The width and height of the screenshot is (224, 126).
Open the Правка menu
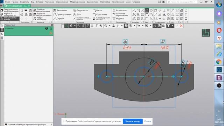pyautogui.click(x=15, y=2)
